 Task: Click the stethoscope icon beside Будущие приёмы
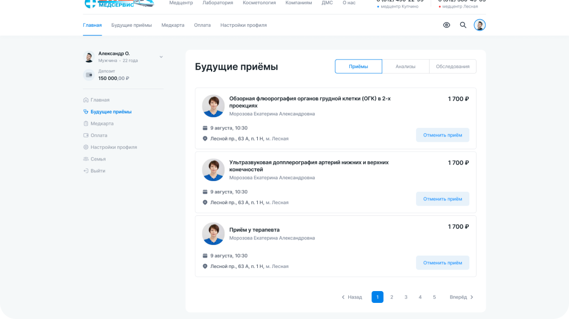[x=86, y=112]
